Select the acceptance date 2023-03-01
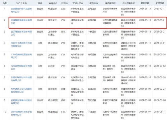The width and height of the screenshot is (167, 120). pos(160,43)
